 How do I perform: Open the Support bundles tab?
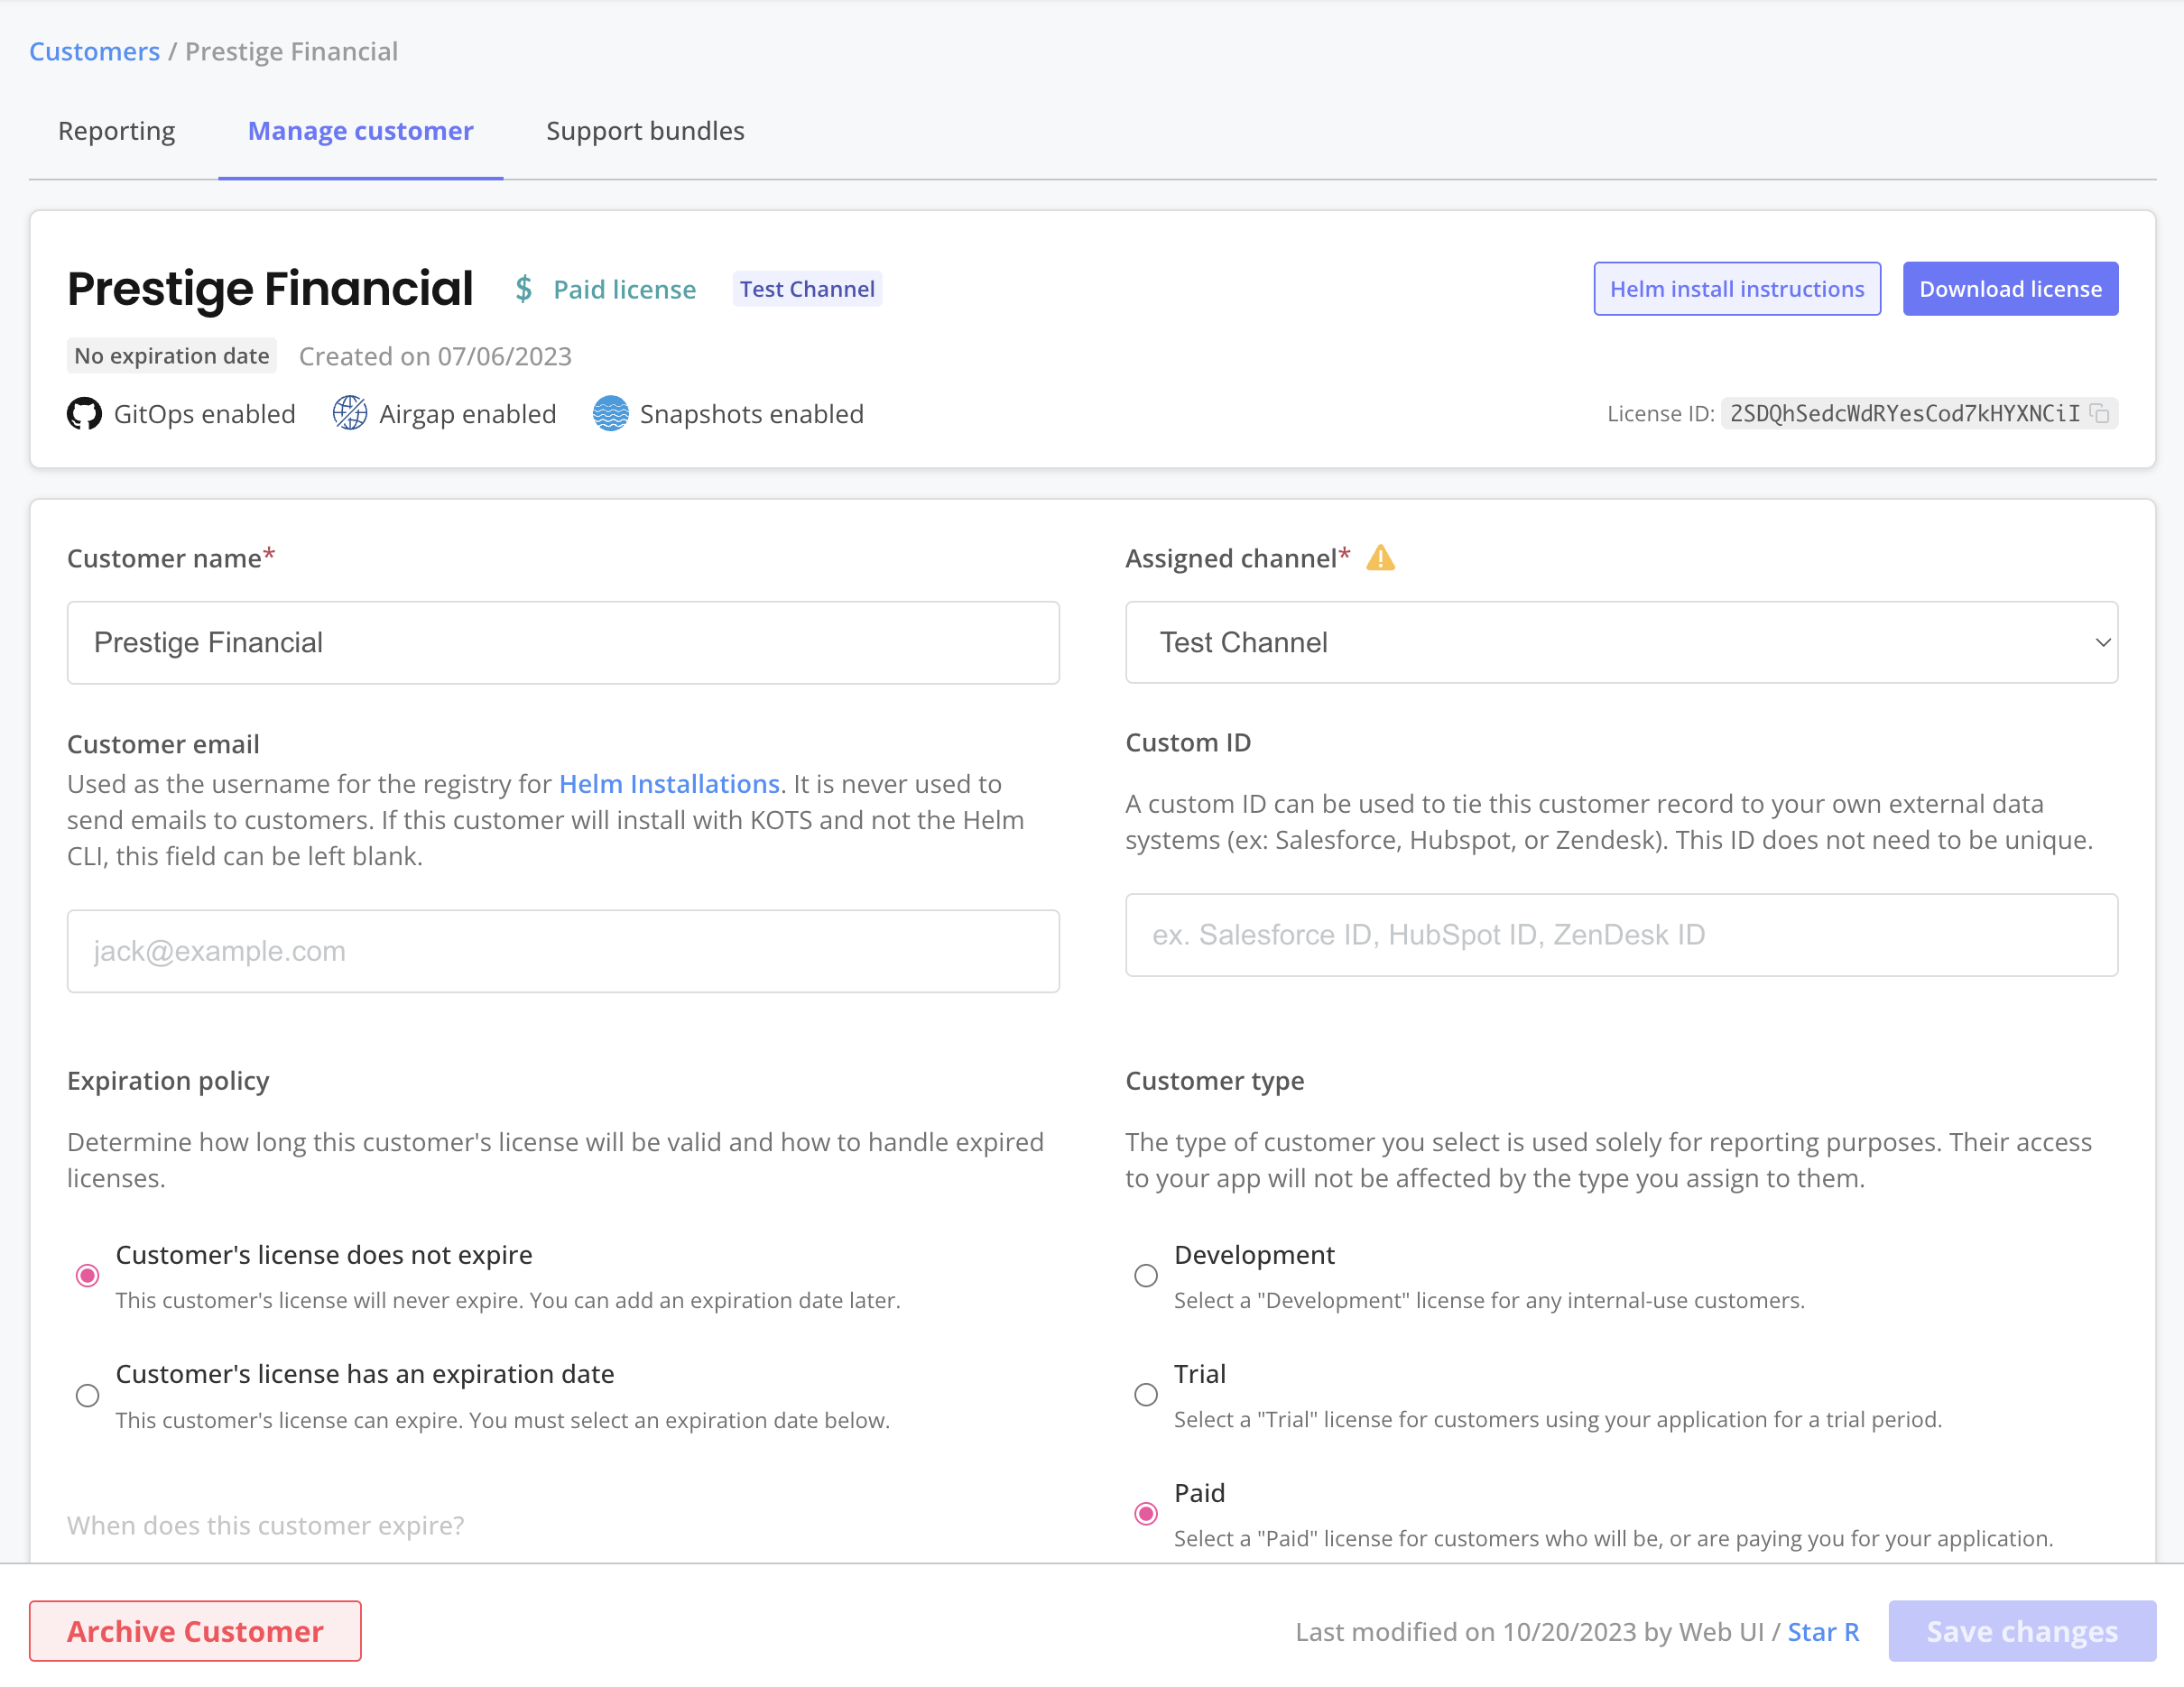(x=645, y=131)
